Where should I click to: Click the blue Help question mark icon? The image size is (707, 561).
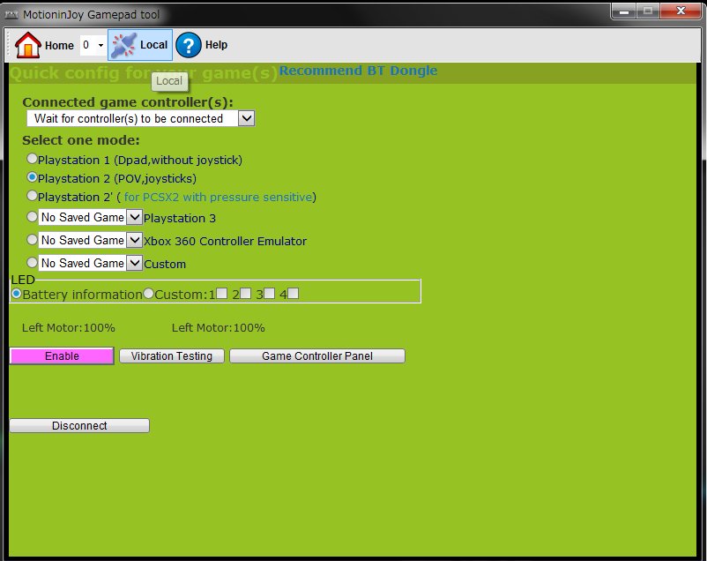pyautogui.click(x=189, y=45)
